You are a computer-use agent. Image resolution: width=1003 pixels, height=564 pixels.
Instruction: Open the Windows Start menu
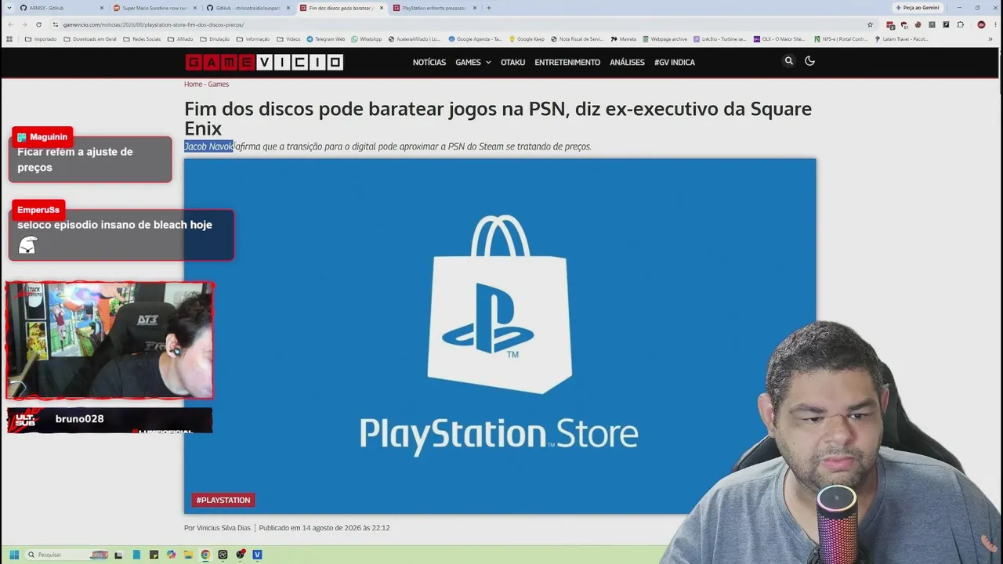pyautogui.click(x=14, y=555)
